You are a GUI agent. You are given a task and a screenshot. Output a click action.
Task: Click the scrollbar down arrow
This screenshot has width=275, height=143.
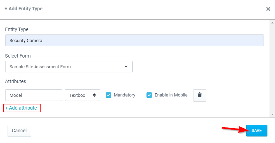[x=272, y=114]
